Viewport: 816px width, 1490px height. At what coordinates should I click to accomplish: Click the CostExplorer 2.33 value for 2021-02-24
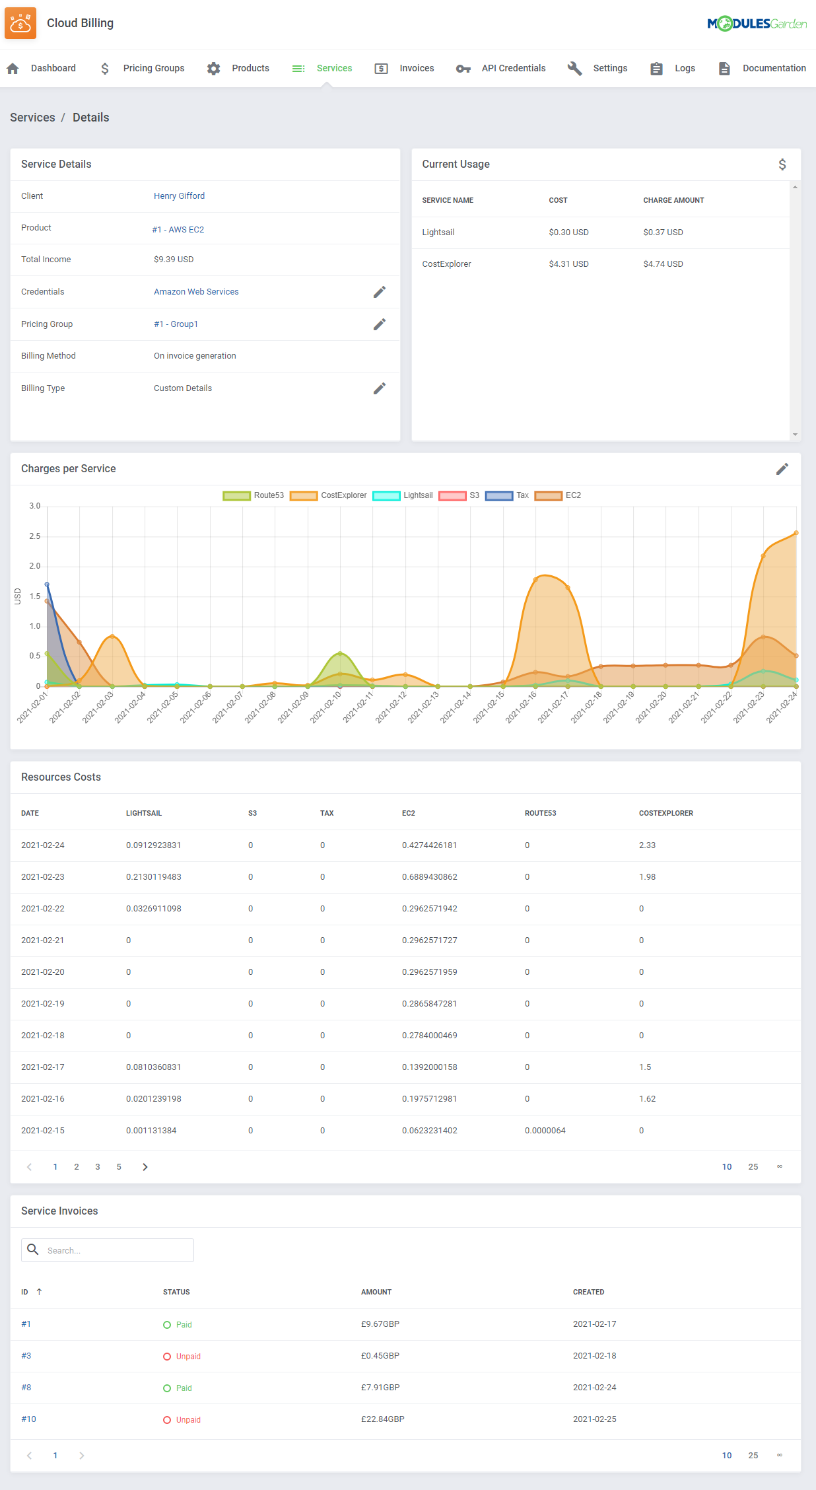click(x=647, y=845)
